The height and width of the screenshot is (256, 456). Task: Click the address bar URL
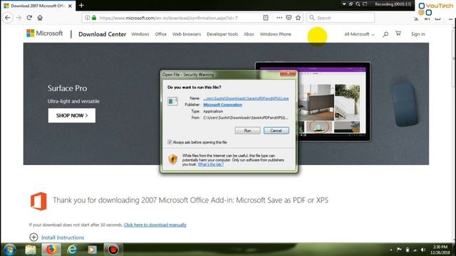click(169, 18)
